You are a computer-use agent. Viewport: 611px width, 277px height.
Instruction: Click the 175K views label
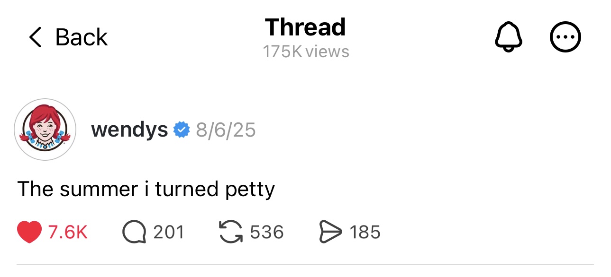306,52
